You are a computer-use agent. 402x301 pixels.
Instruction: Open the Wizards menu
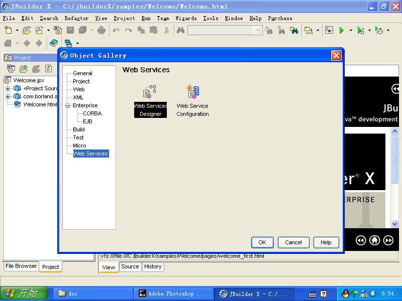point(186,18)
